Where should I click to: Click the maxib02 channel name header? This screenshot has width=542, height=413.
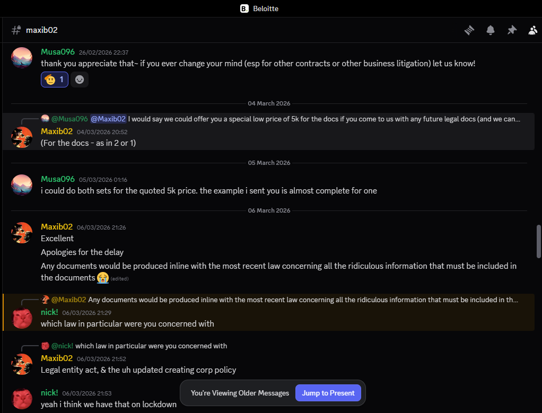(41, 30)
